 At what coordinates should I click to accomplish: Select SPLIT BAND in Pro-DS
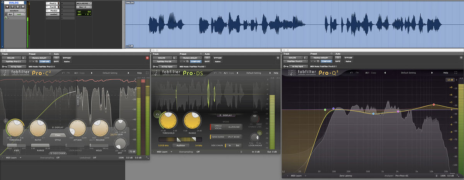click(234, 137)
